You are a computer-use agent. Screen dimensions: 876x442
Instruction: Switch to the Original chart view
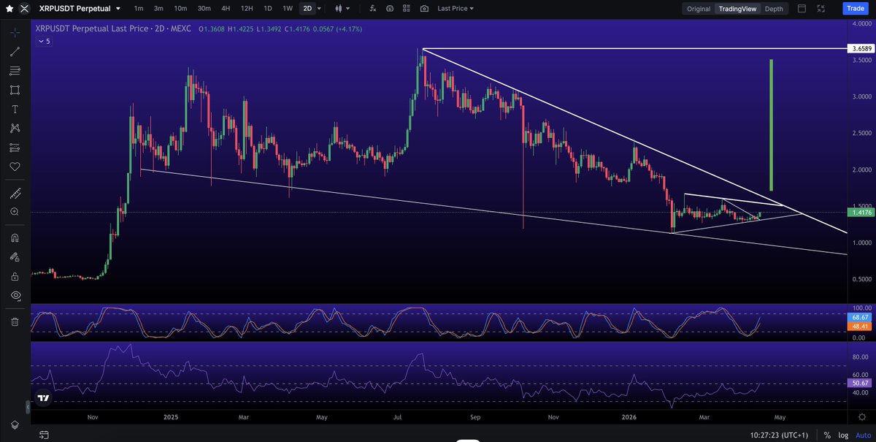[x=699, y=9]
